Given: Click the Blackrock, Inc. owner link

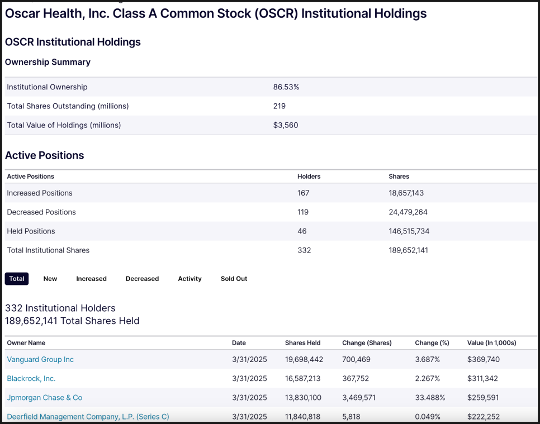Looking at the screenshot, I should (x=31, y=379).
